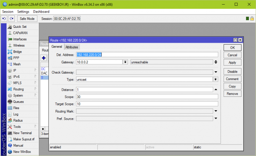Click the Comment button

pos(232,79)
